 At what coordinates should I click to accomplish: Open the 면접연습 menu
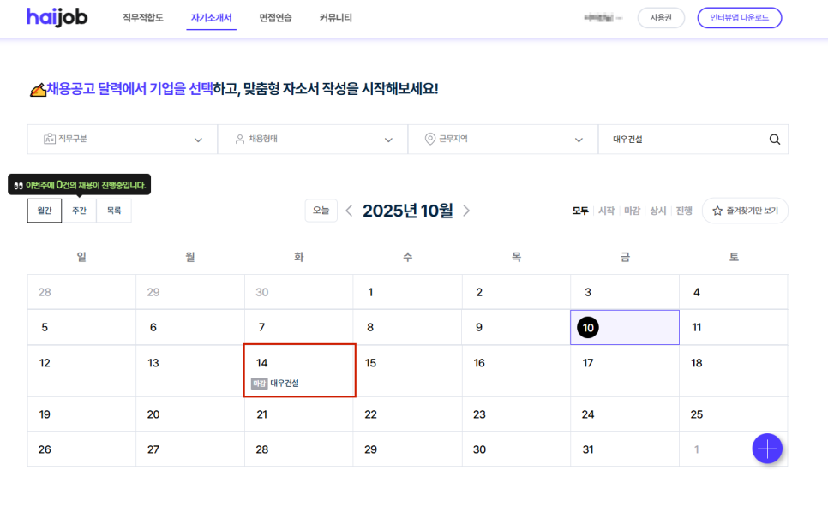click(275, 18)
